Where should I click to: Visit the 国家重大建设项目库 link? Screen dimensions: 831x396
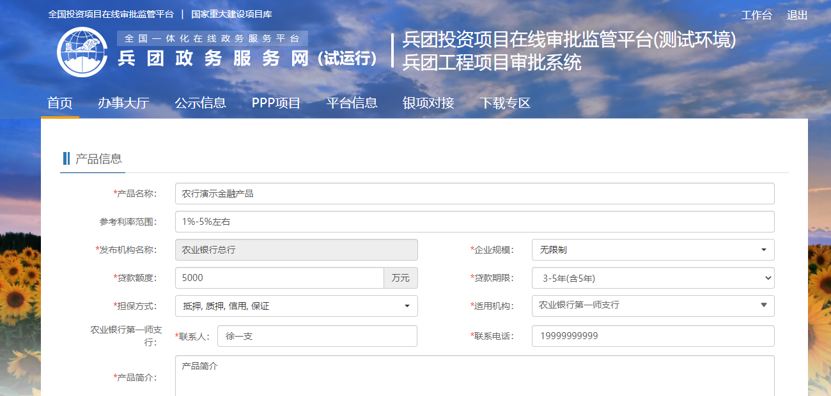pos(231,14)
